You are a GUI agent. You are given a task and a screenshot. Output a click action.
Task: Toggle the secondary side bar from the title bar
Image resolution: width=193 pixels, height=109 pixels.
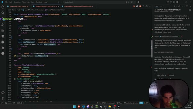coord(177,2)
